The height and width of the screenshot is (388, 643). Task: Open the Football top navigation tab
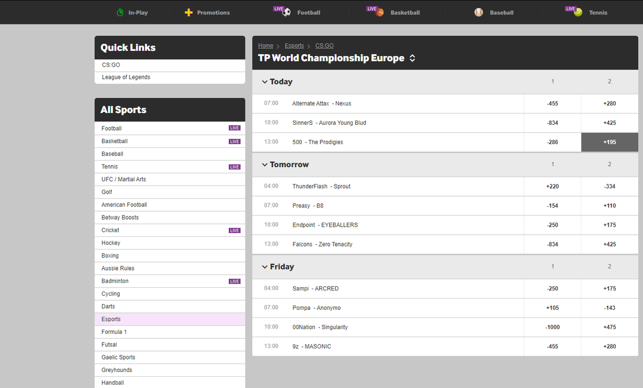coord(297,12)
